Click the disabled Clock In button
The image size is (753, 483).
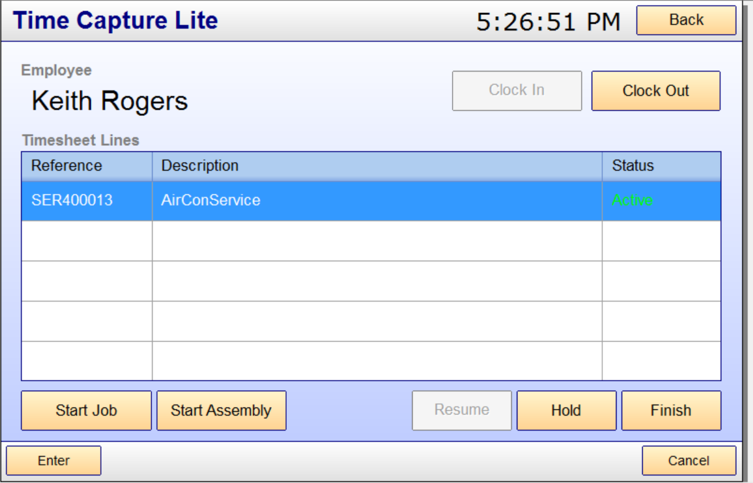(517, 91)
